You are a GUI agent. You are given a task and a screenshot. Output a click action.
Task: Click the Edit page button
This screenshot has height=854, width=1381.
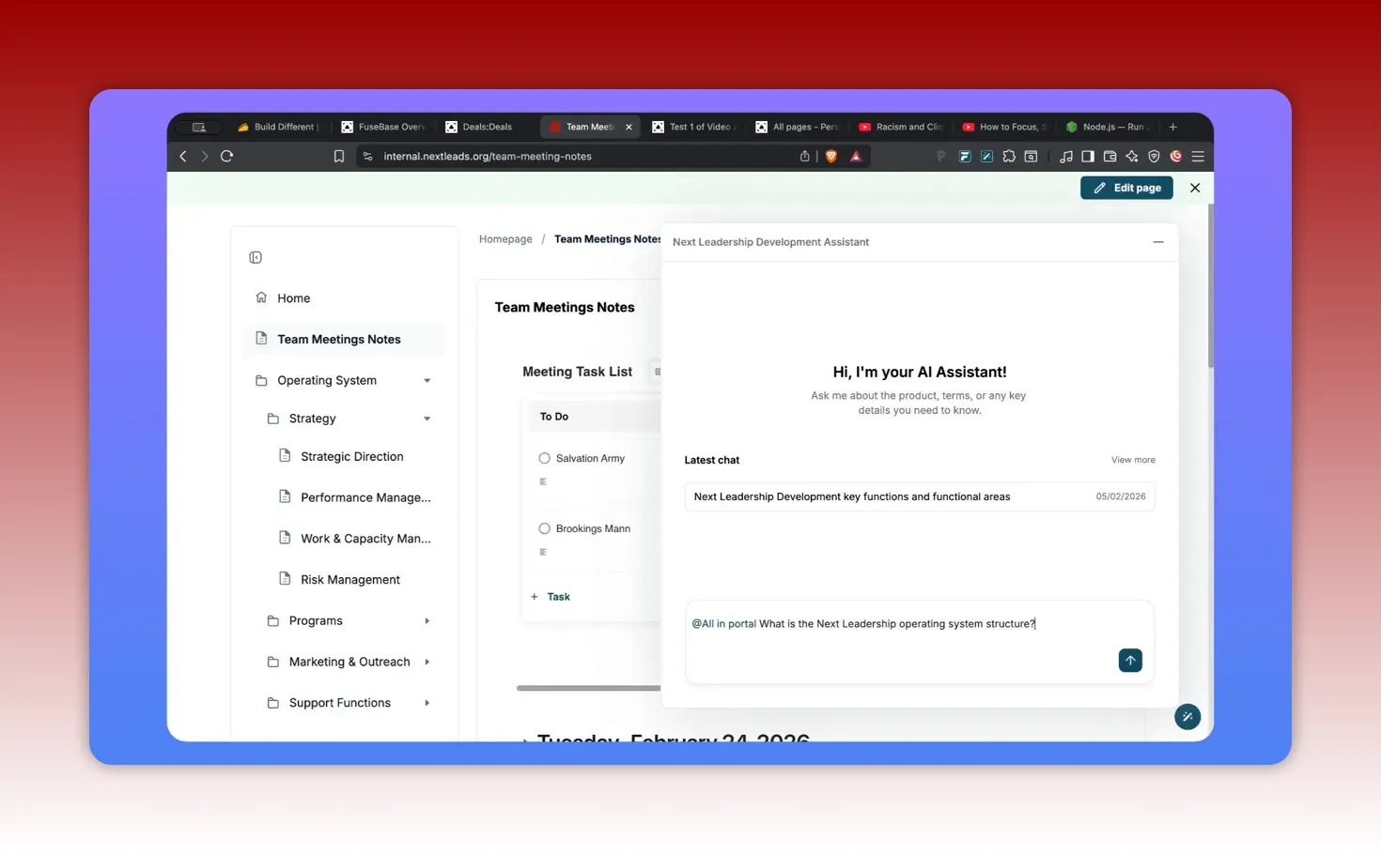click(x=1126, y=188)
